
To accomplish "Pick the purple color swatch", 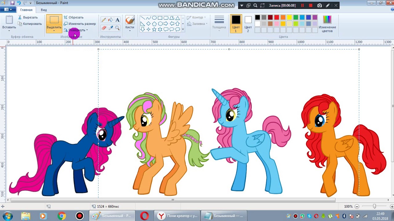I will click(315, 17).
